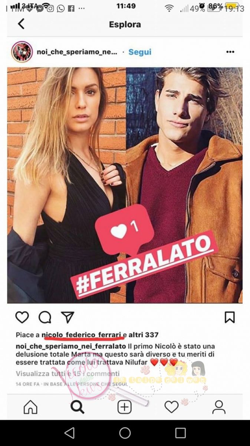Tap the Android home circle button
The width and height of the screenshot is (250, 446).
[125, 433]
